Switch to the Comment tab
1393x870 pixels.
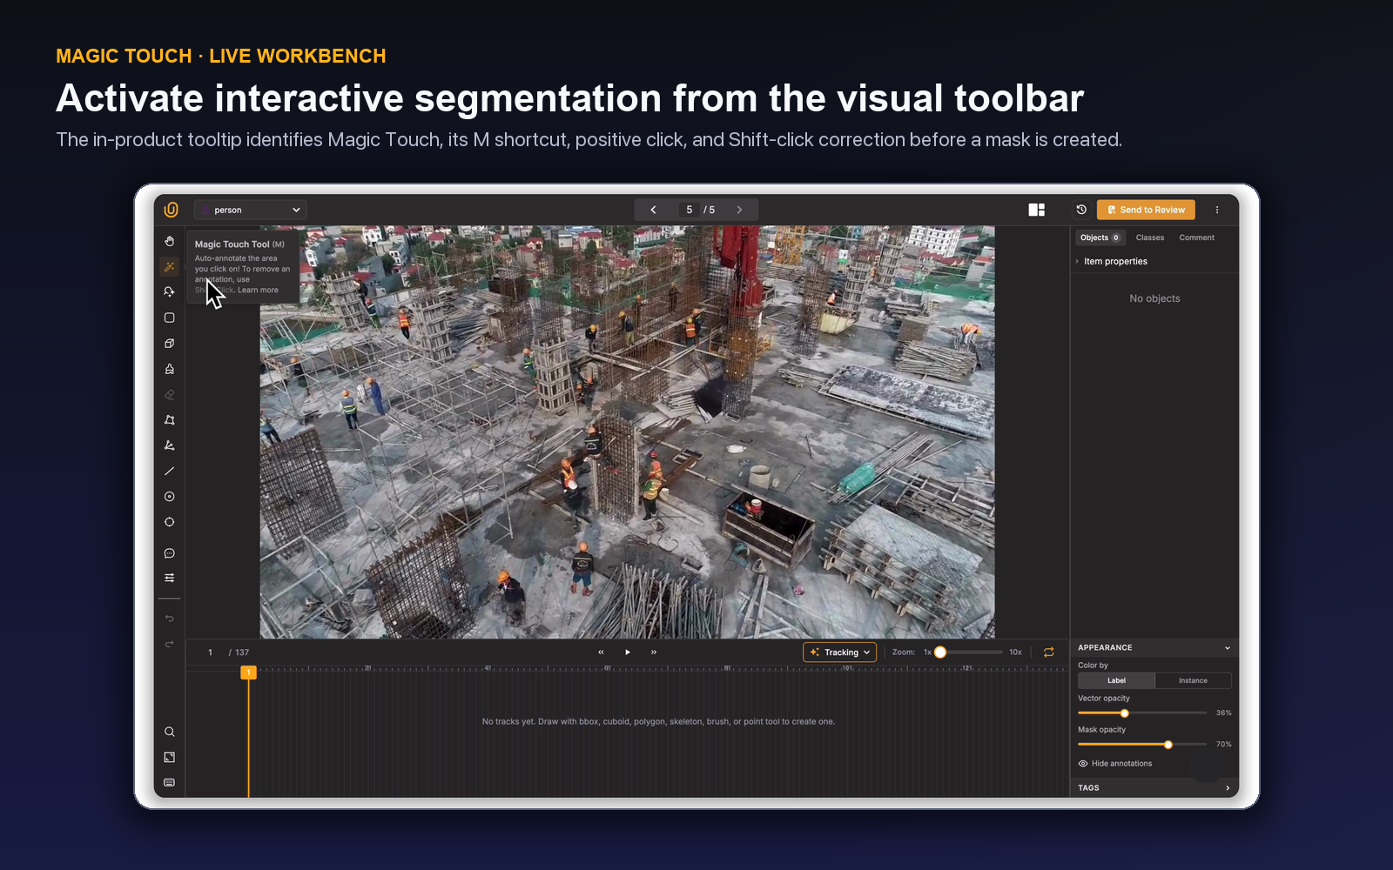pyautogui.click(x=1196, y=238)
